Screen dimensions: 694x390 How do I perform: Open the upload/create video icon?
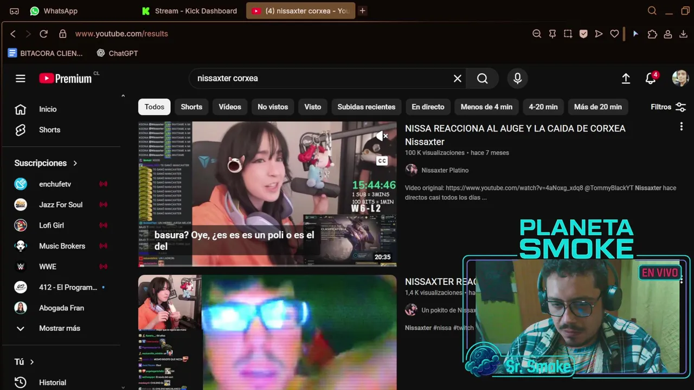tap(626, 79)
